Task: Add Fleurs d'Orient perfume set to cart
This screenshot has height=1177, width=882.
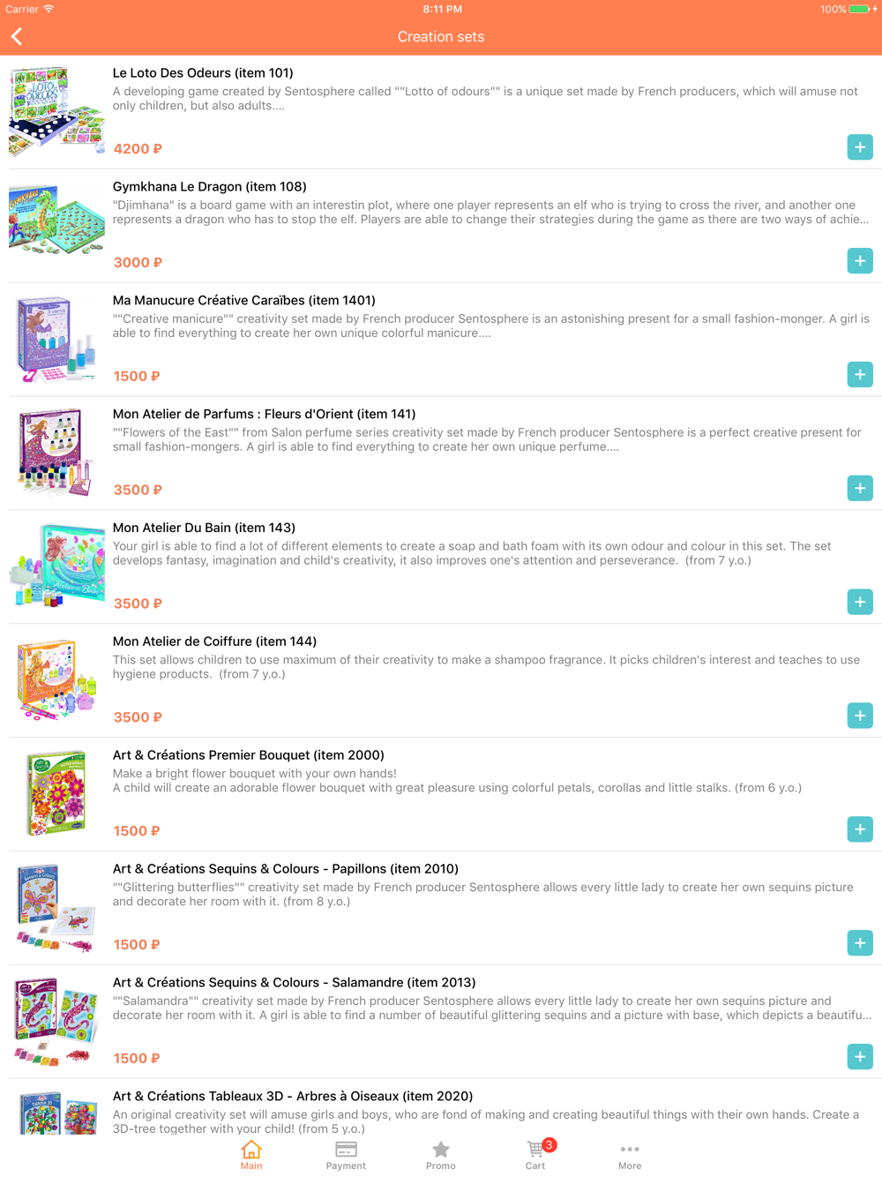Action: point(860,489)
